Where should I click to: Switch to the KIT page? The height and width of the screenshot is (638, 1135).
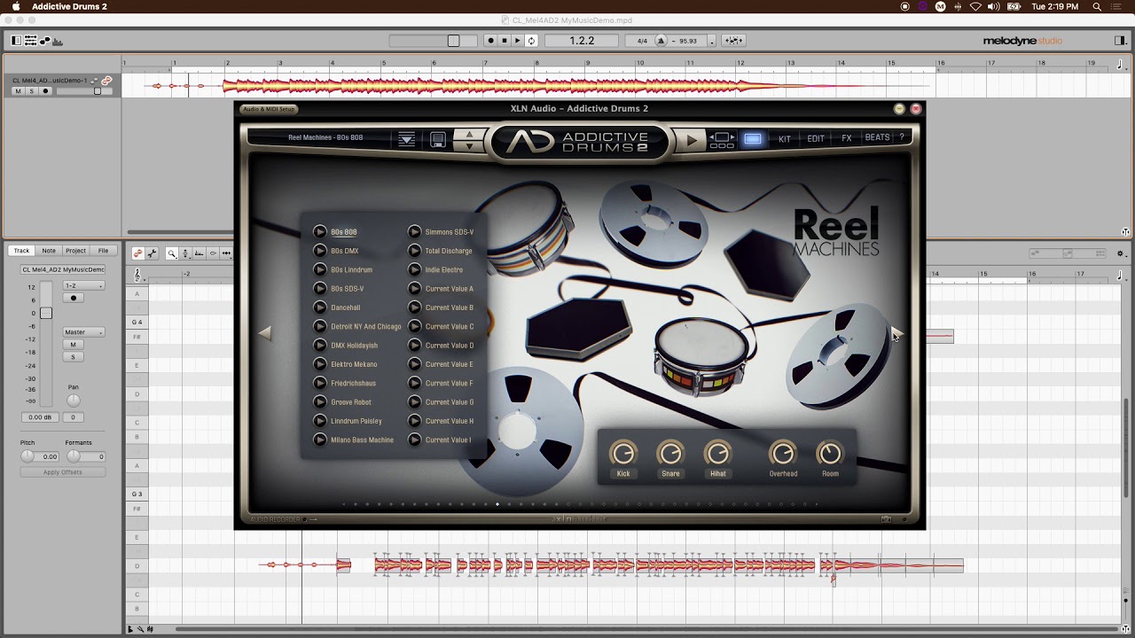pos(785,139)
